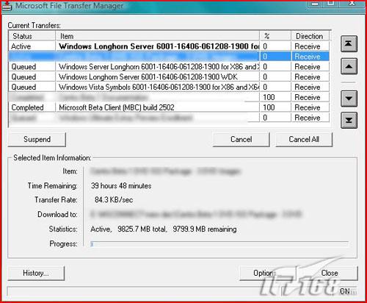
Task: Click the File Transfer Manager title bar icon
Action: 7,6
